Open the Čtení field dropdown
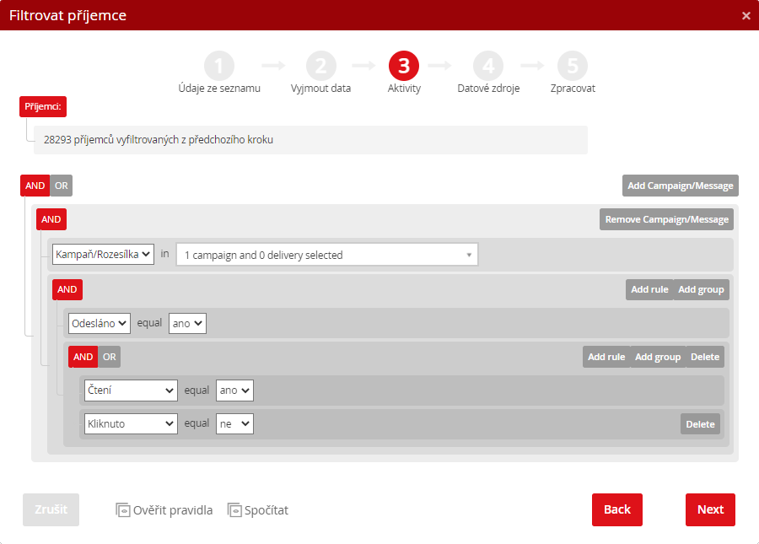759x544 pixels. click(x=131, y=390)
